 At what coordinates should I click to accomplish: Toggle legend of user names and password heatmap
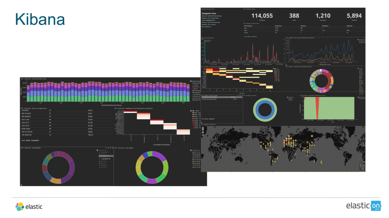pos(274,69)
